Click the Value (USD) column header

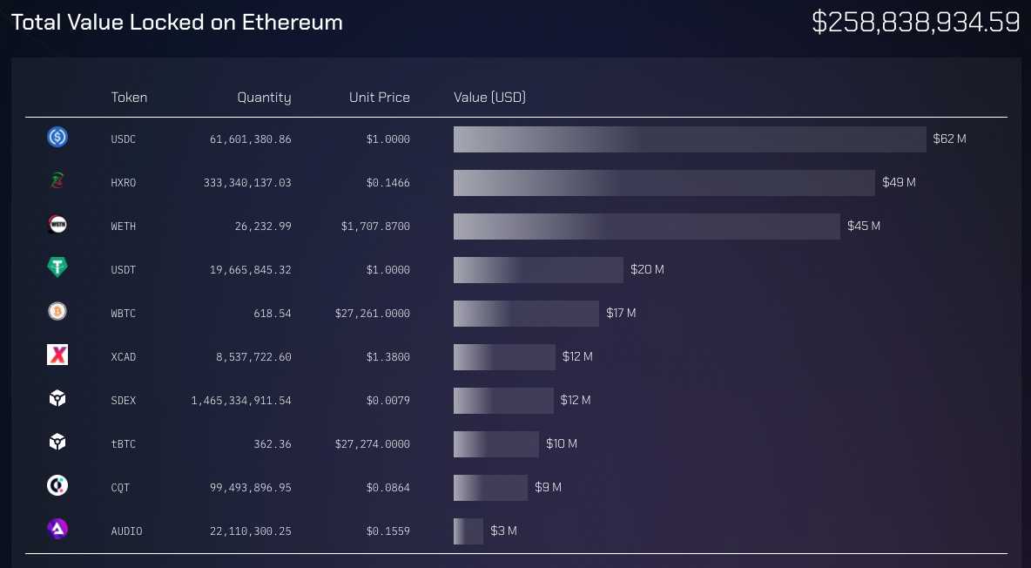pyautogui.click(x=489, y=98)
